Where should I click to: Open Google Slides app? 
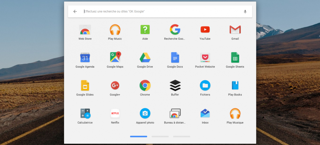(x=85, y=86)
